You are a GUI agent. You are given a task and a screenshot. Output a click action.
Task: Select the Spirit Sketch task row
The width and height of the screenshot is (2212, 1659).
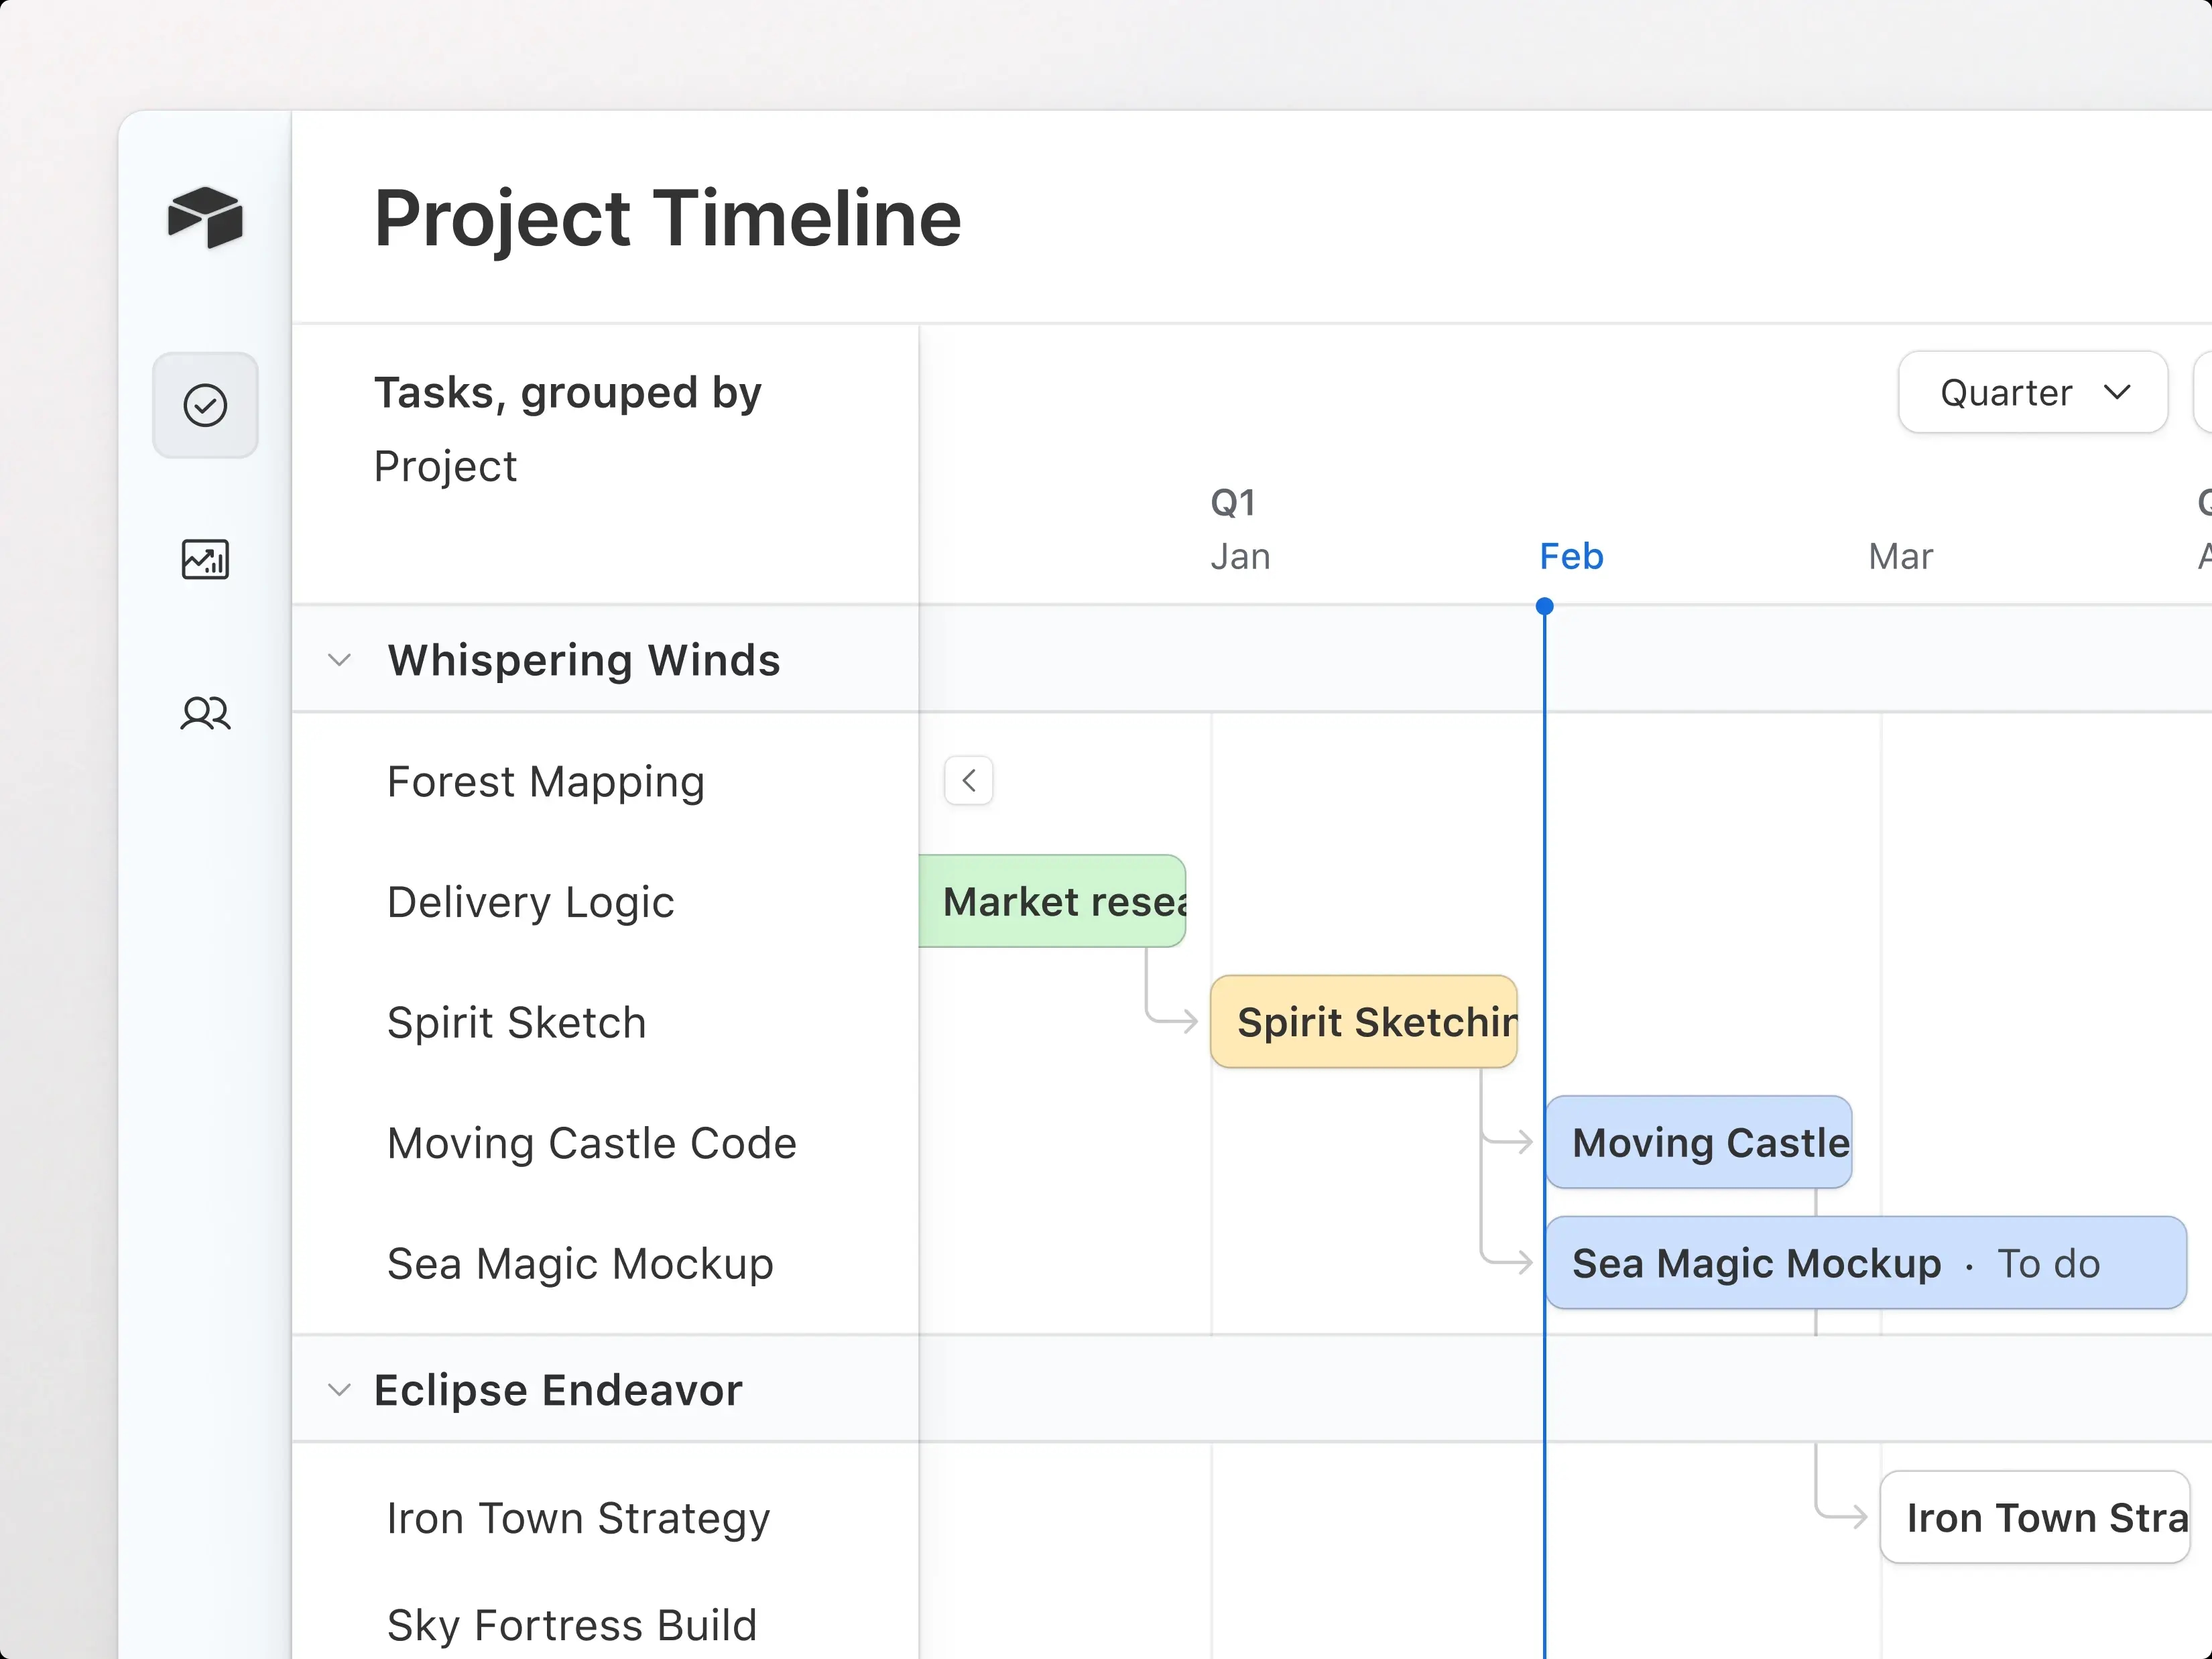606,1022
